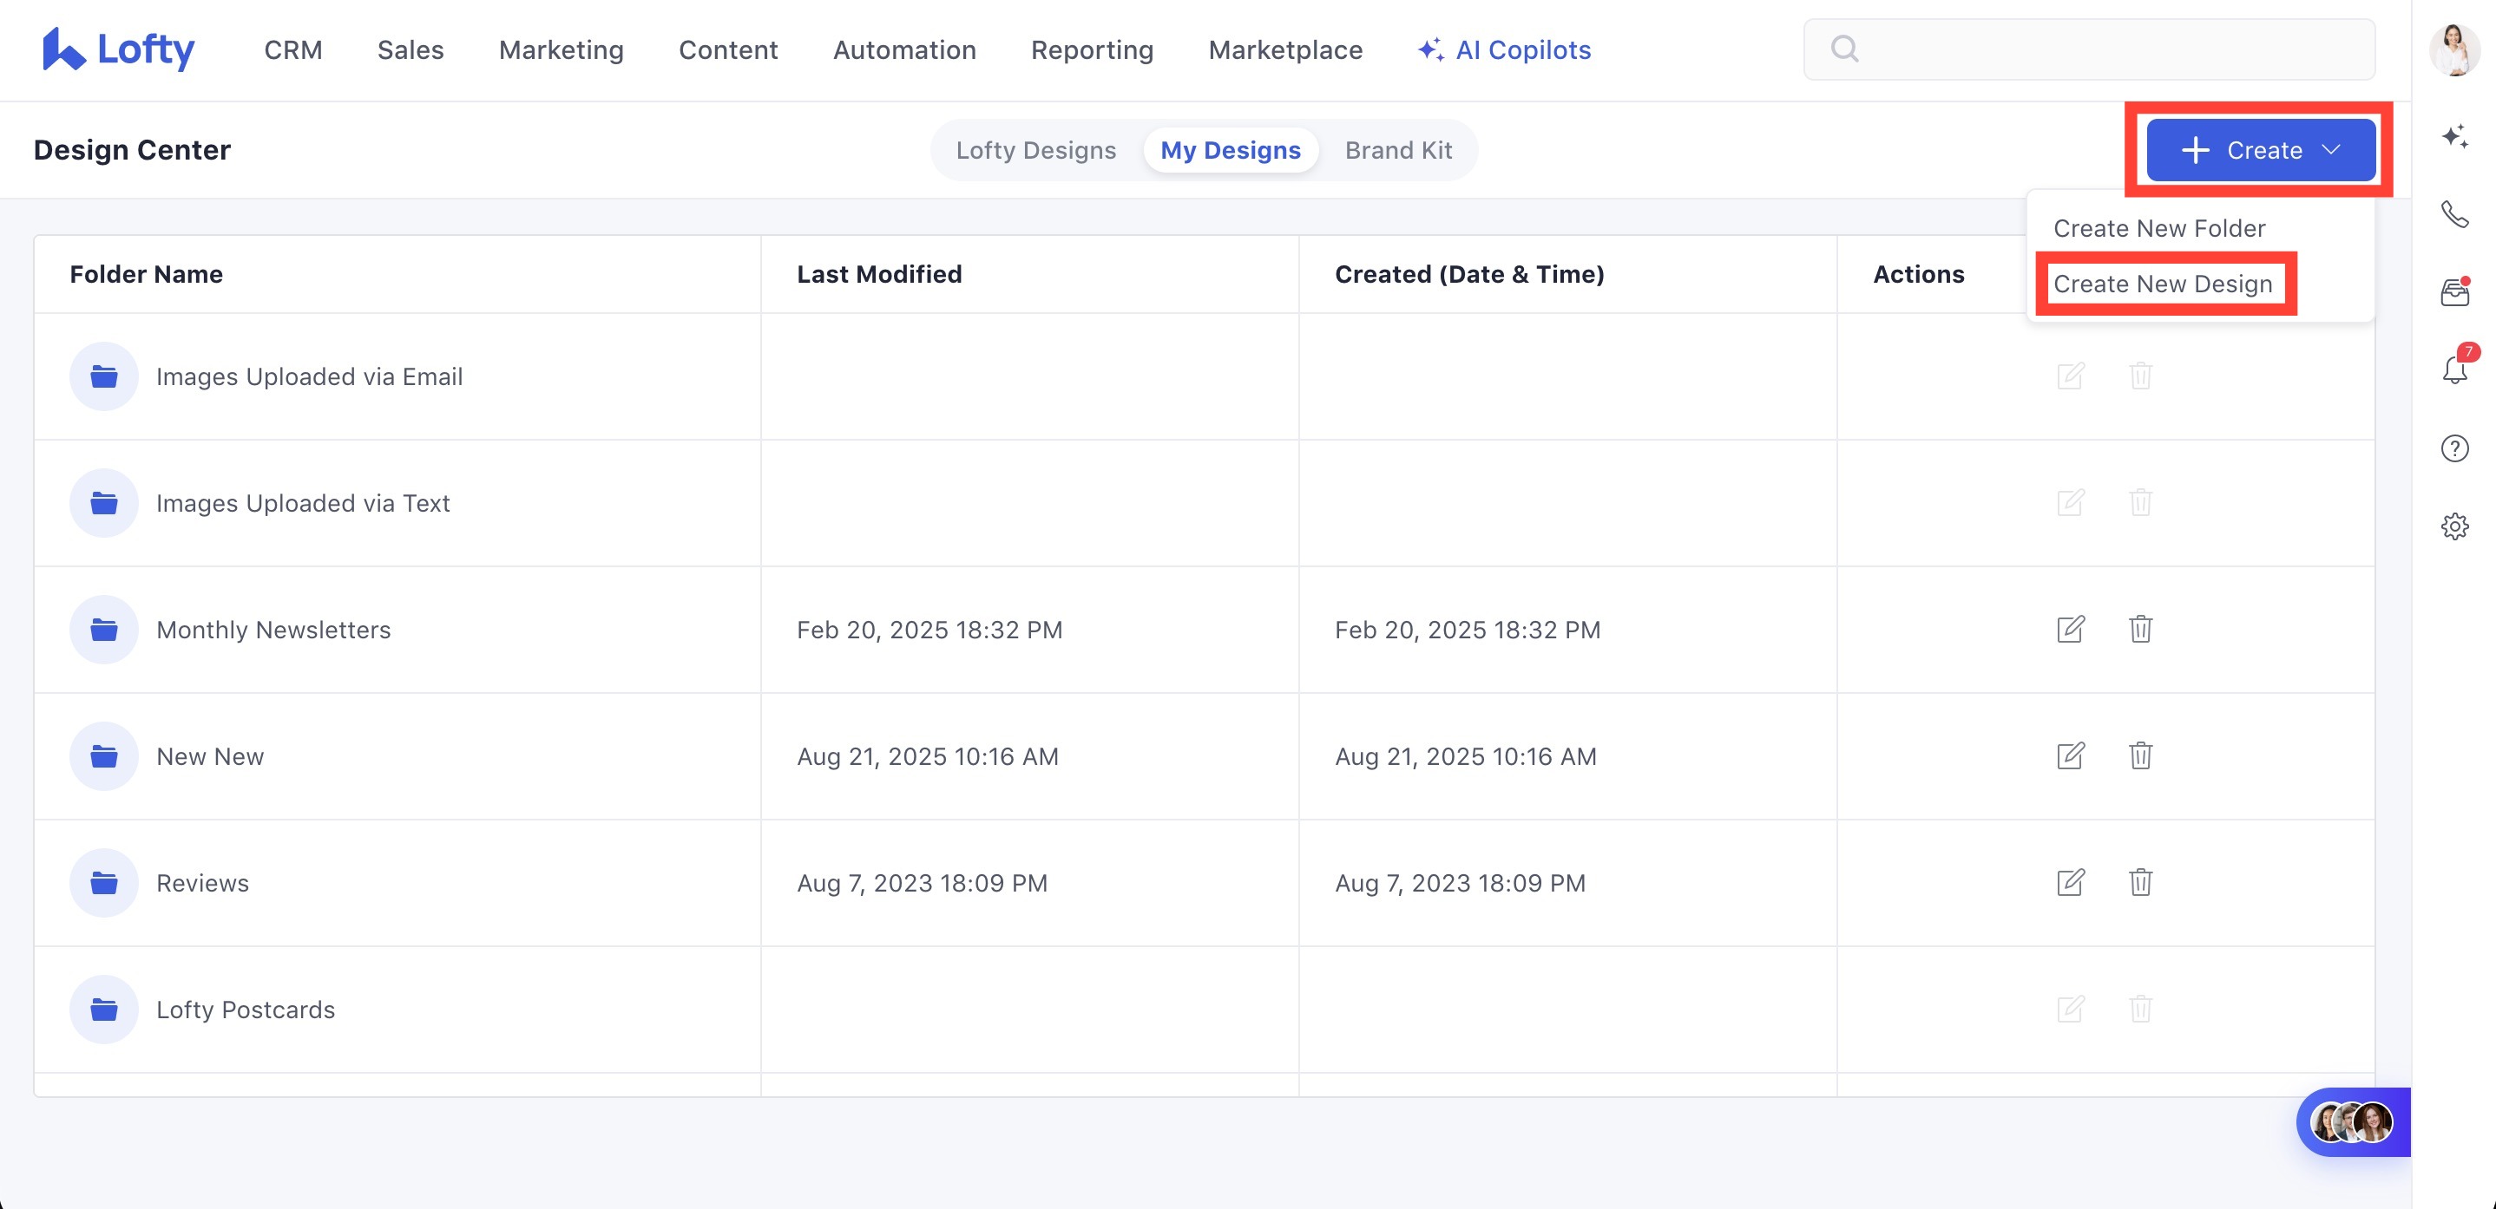
Task: Edit the Reviews folder
Action: click(2071, 883)
